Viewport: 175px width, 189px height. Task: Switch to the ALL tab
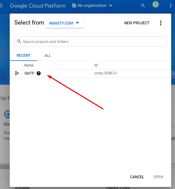[48, 55]
